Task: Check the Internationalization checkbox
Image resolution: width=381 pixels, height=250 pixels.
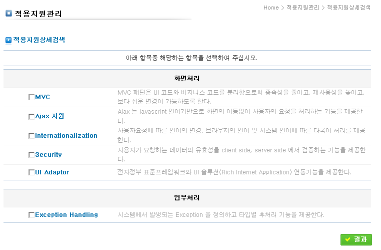Action: click(31, 136)
